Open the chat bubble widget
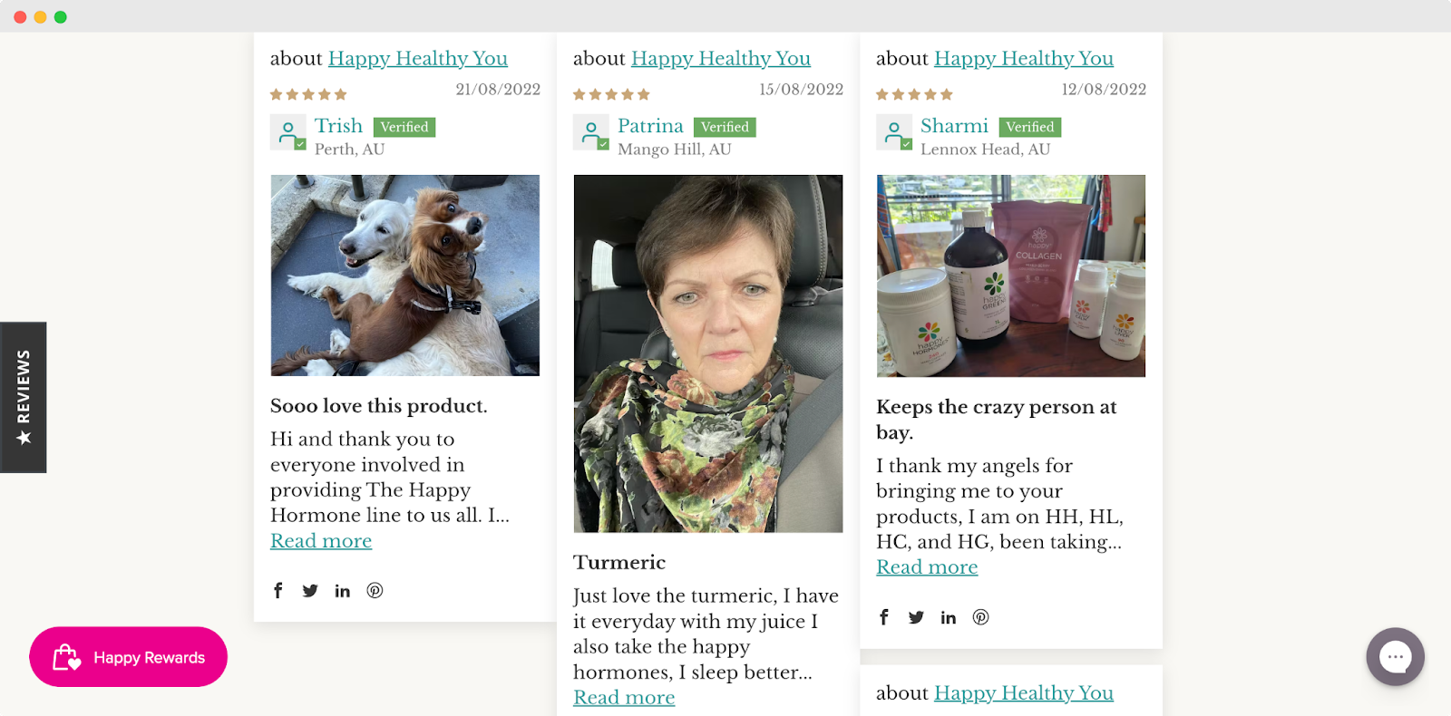The image size is (1451, 716). [x=1396, y=656]
